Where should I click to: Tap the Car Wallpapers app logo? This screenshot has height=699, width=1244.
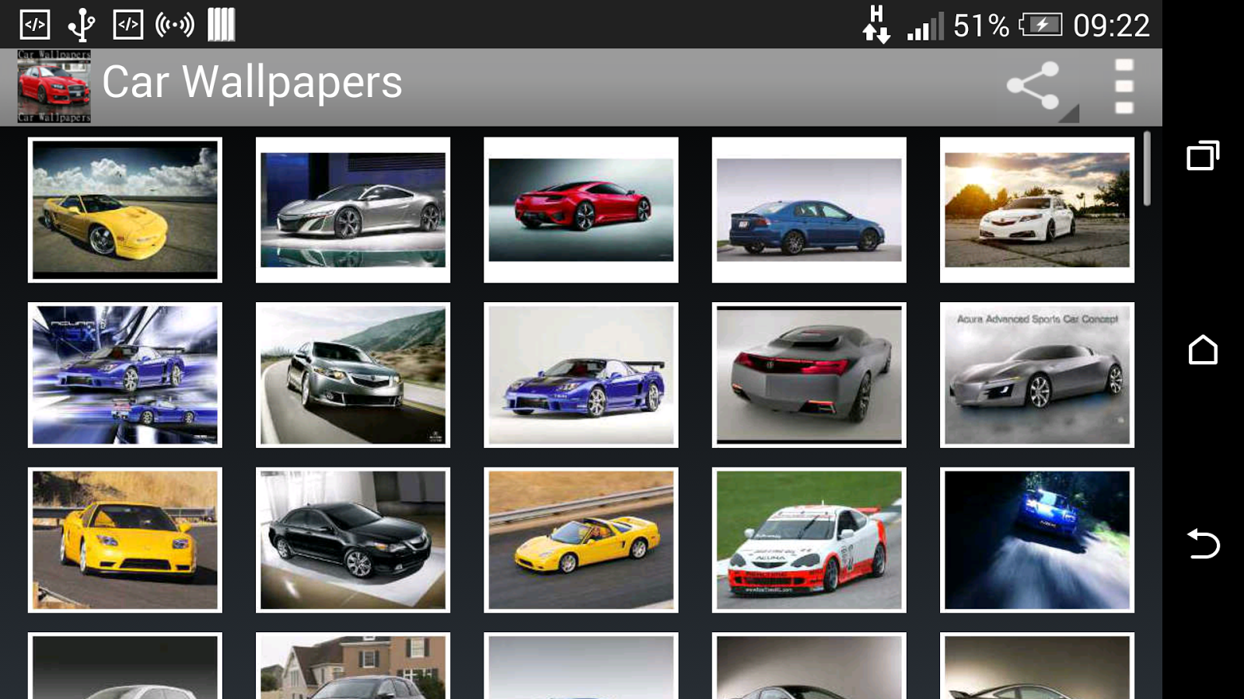[54, 86]
